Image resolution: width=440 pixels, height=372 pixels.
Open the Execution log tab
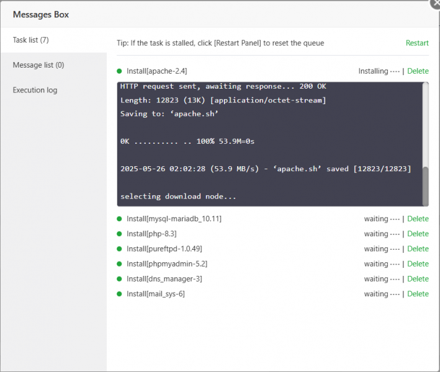pyautogui.click(x=35, y=90)
